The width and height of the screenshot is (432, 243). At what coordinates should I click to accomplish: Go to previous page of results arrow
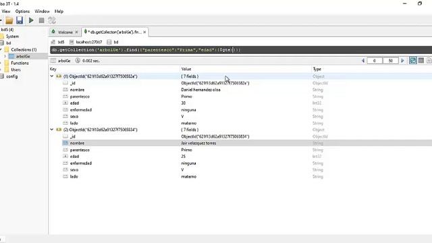click(x=363, y=61)
